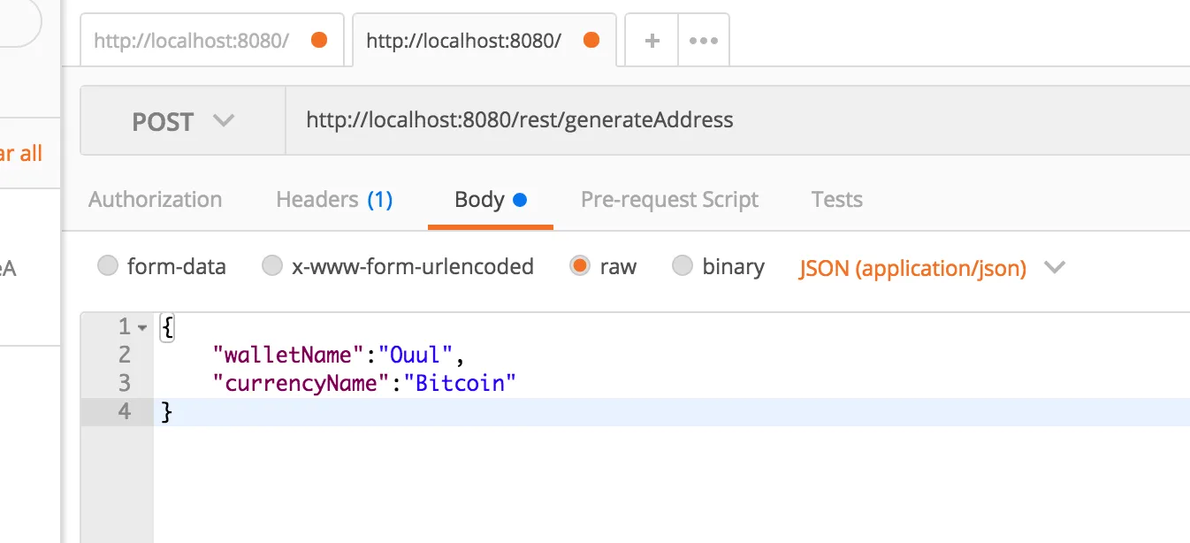Select the binary radio button
The width and height of the screenshot is (1190, 543).
pyautogui.click(x=683, y=266)
